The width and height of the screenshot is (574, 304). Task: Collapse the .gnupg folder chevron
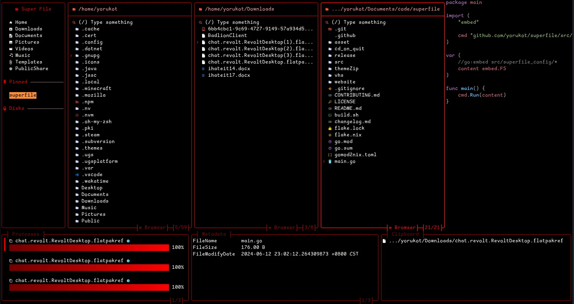(71, 55)
